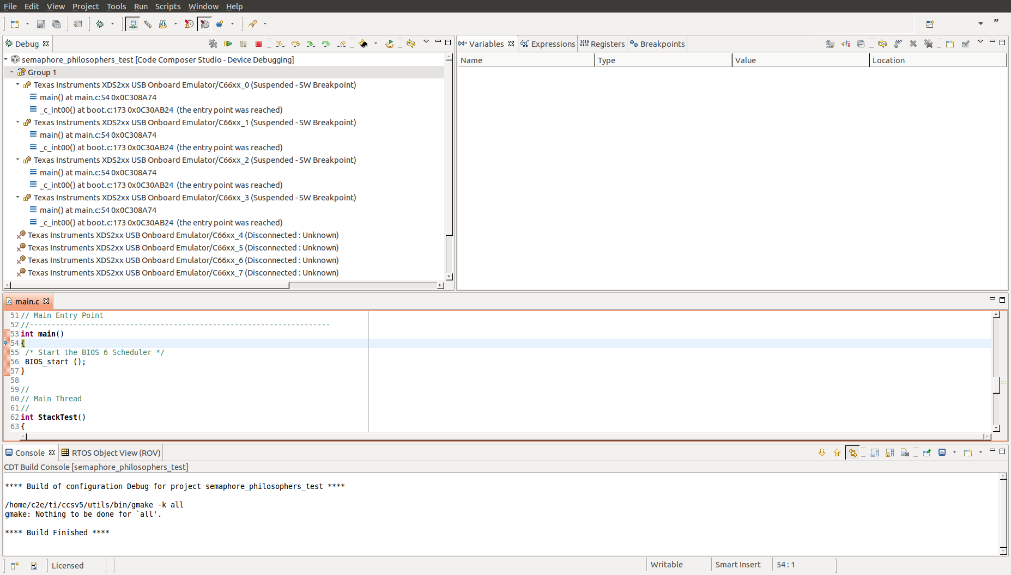Click the Save All icon in main toolbar
The width and height of the screenshot is (1011, 575).
coord(56,24)
